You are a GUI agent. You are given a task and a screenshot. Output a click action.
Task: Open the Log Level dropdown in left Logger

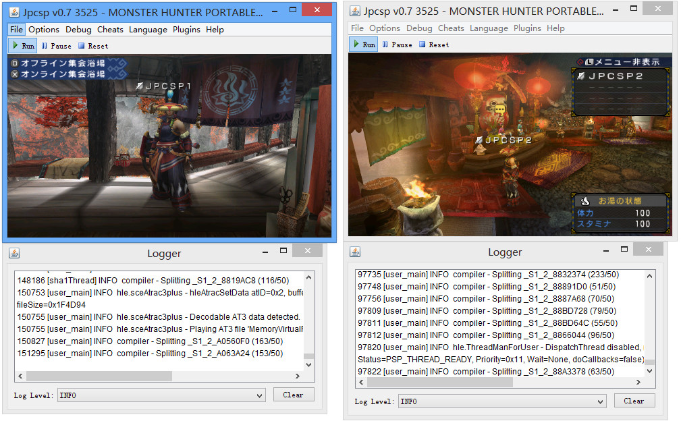161,395
